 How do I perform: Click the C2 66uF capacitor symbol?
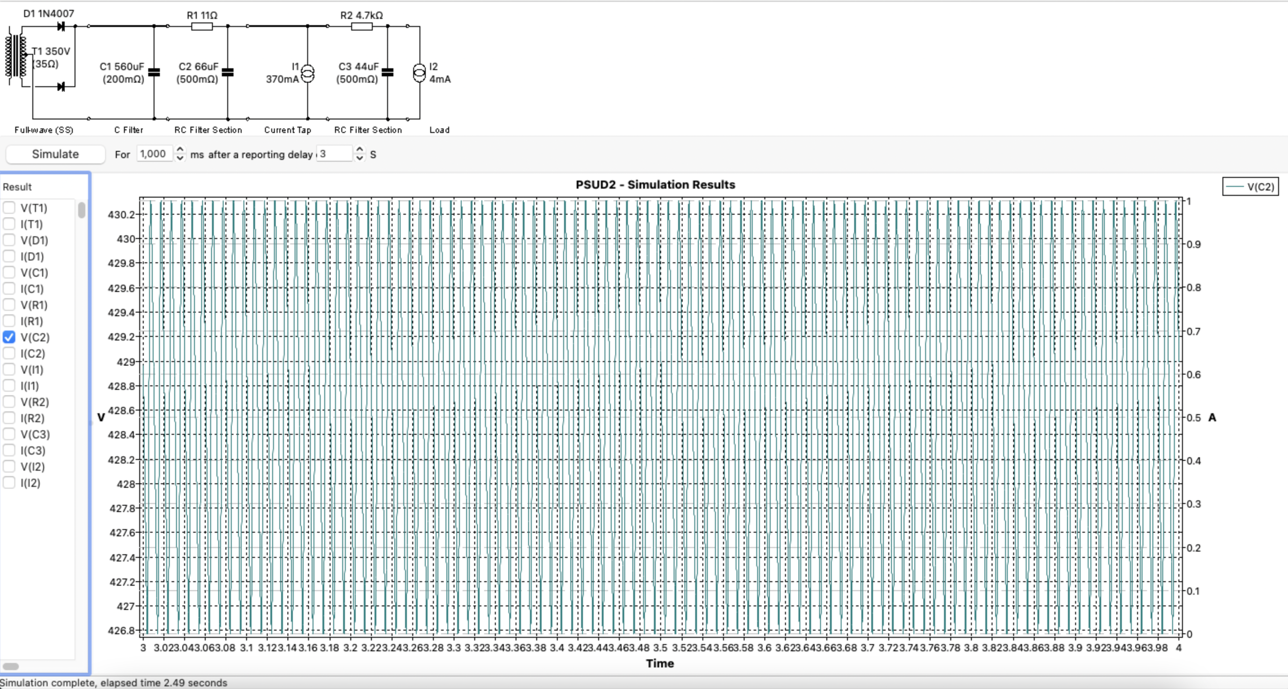click(228, 72)
